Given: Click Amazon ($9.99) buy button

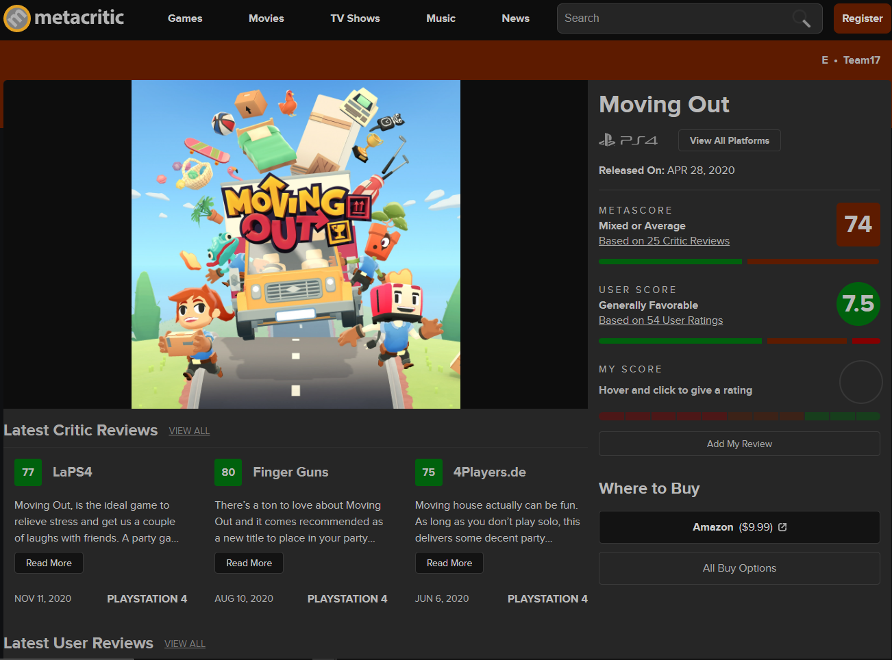Looking at the screenshot, I should coord(739,527).
